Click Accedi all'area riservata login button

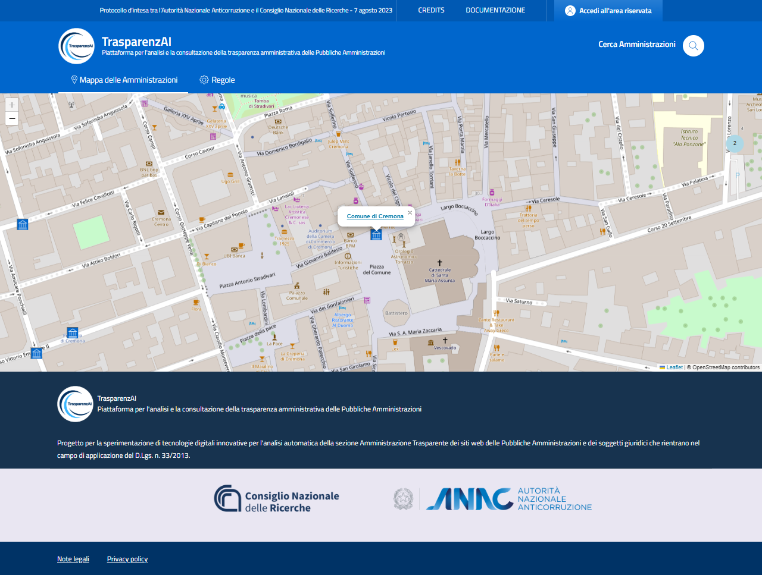pyautogui.click(x=608, y=11)
